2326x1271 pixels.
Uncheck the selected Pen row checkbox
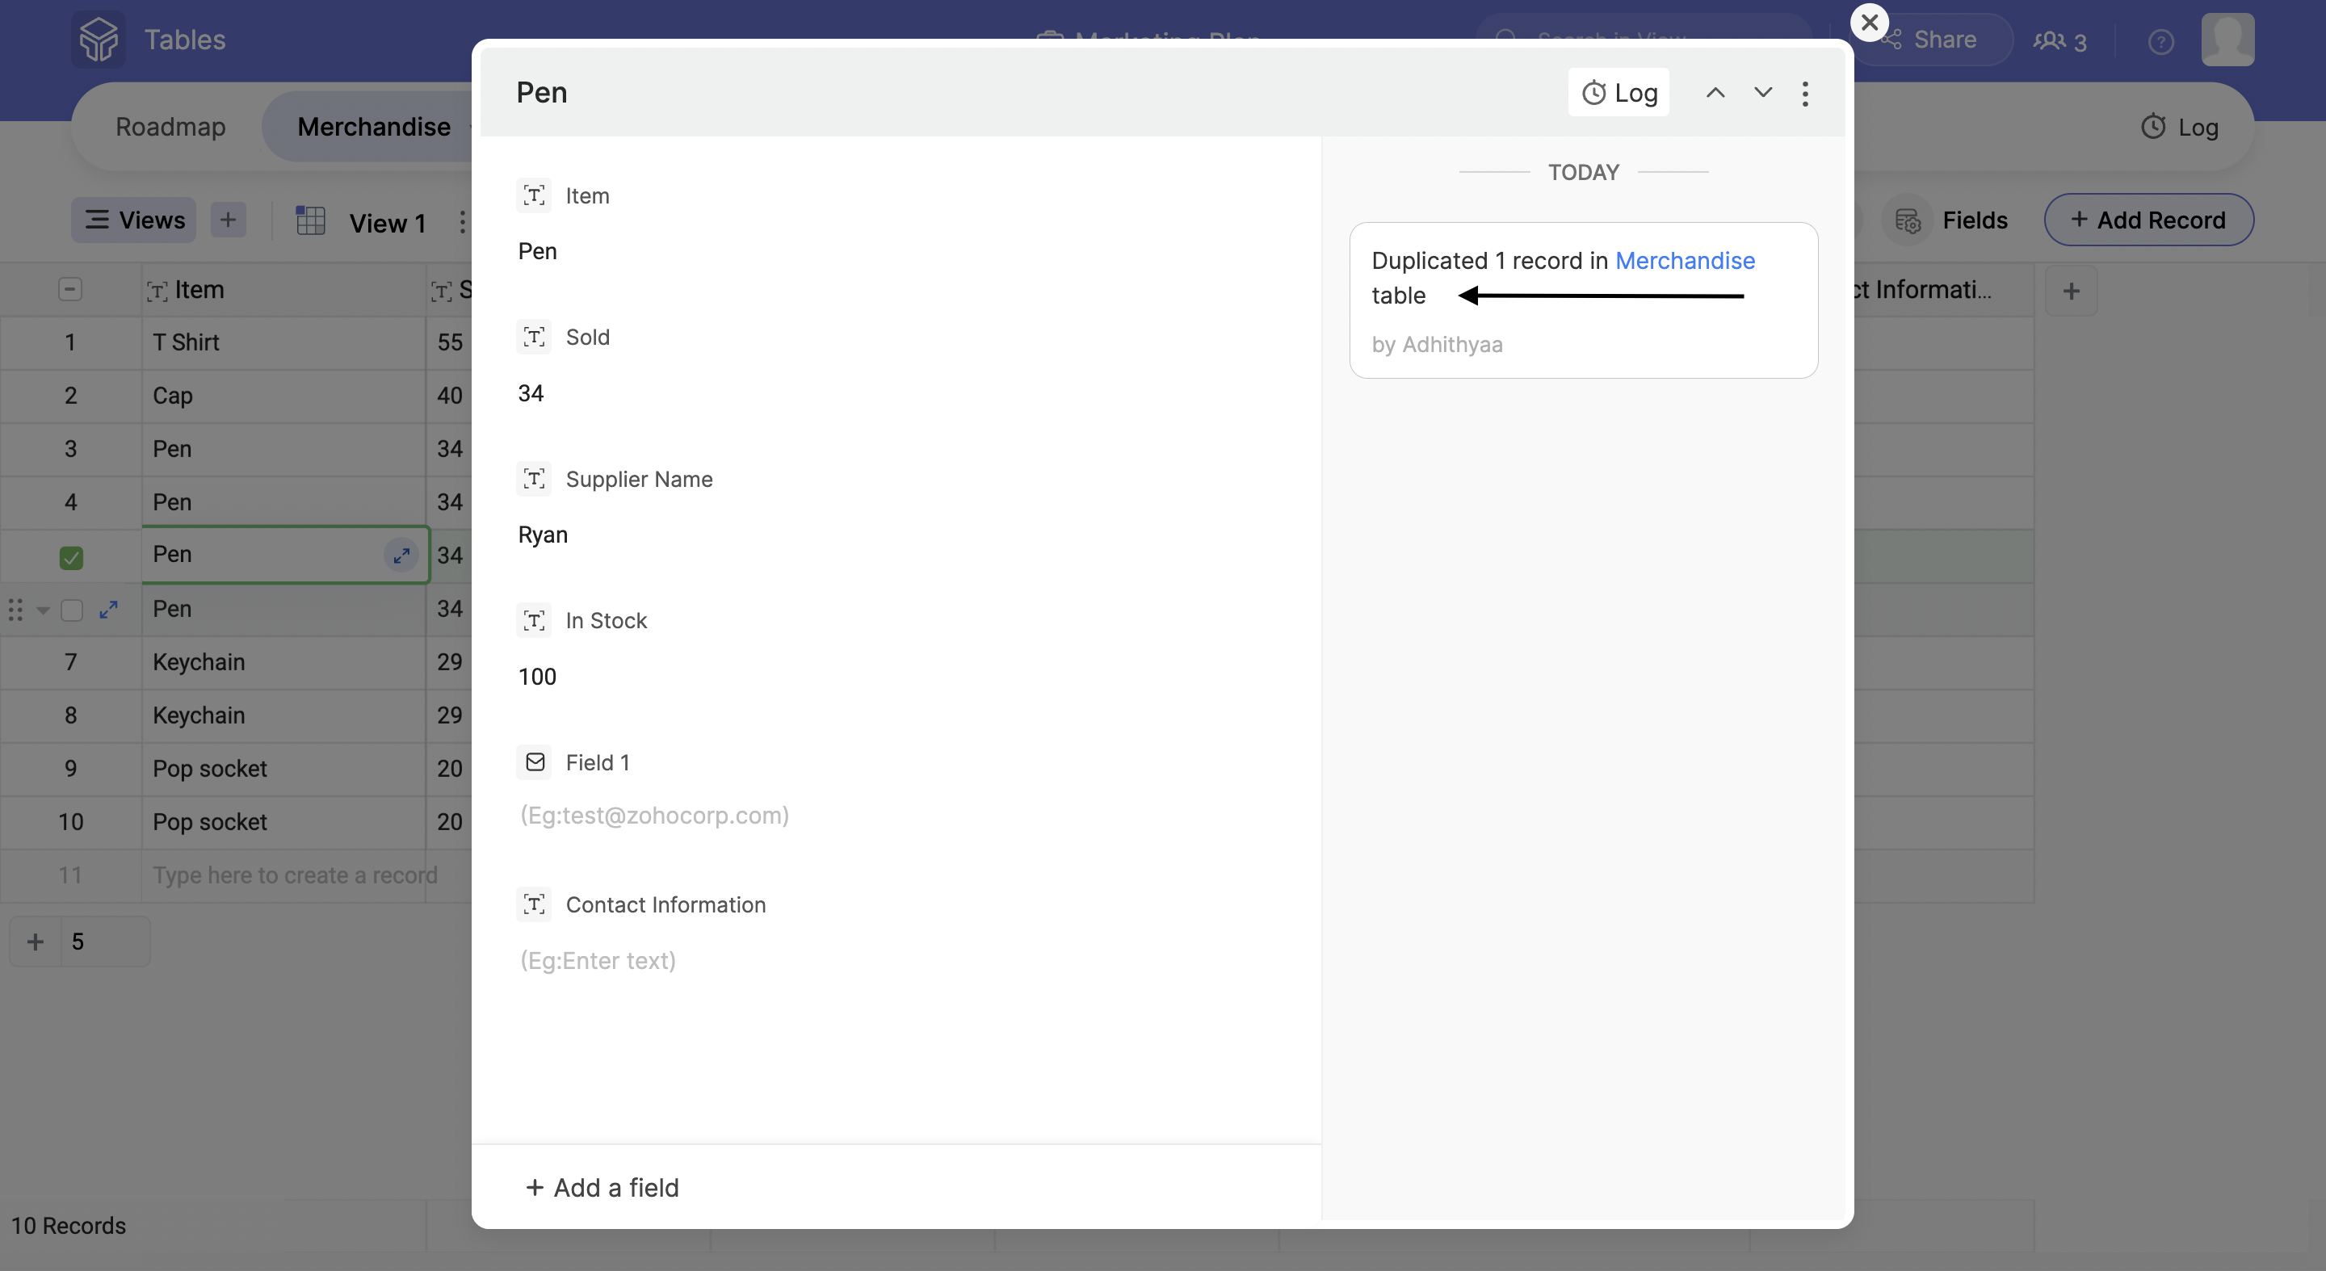tap(71, 558)
